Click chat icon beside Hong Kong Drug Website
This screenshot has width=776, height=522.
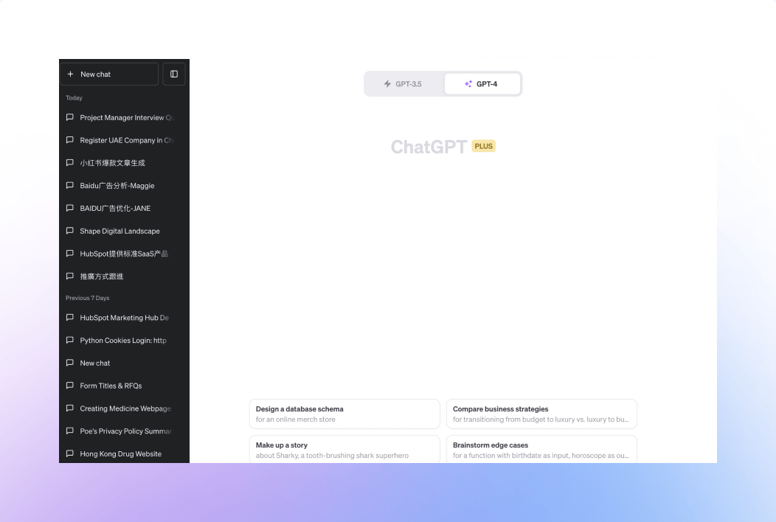[x=70, y=453]
